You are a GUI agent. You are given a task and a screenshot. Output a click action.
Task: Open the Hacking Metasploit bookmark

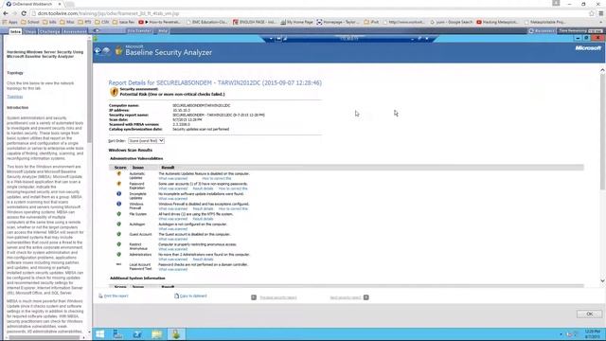(497, 22)
